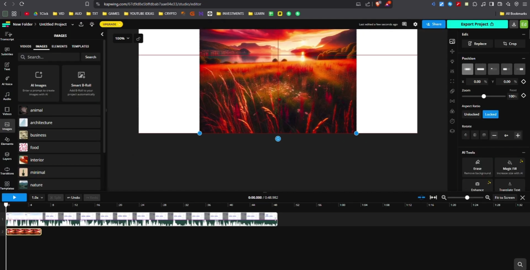Click the Replace button
Image resolution: width=530 pixels, height=270 pixels.
point(477,44)
